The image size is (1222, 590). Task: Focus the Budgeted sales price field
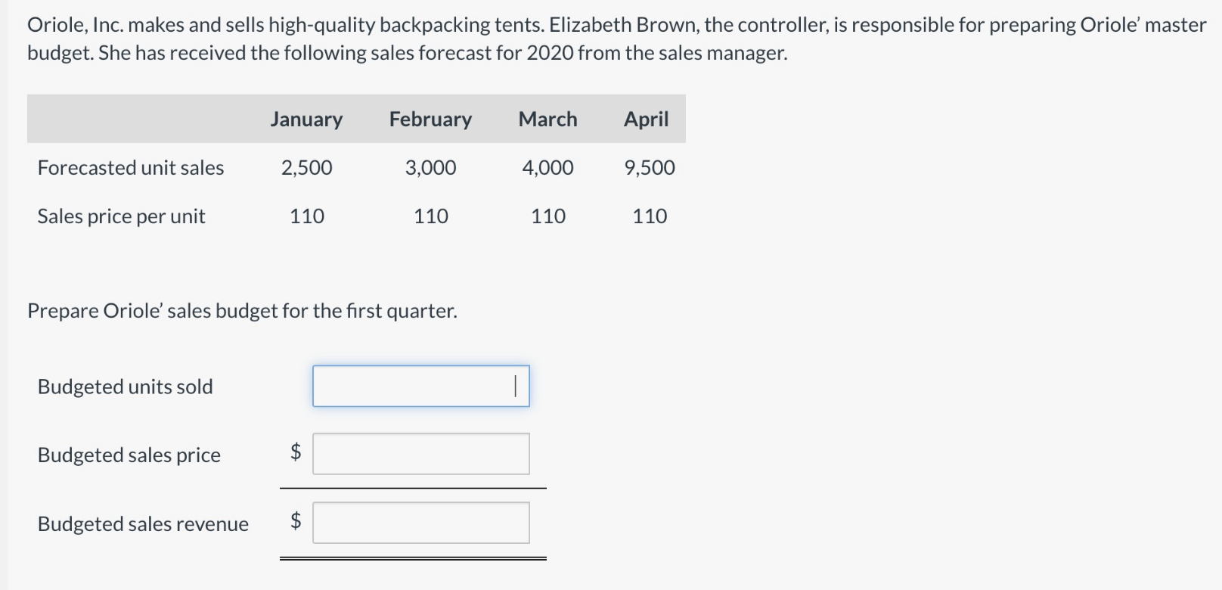420,454
